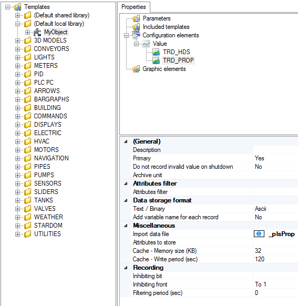The image size is (298, 306).
Task: Click the Graphic elements folder icon
Action: (136, 69)
